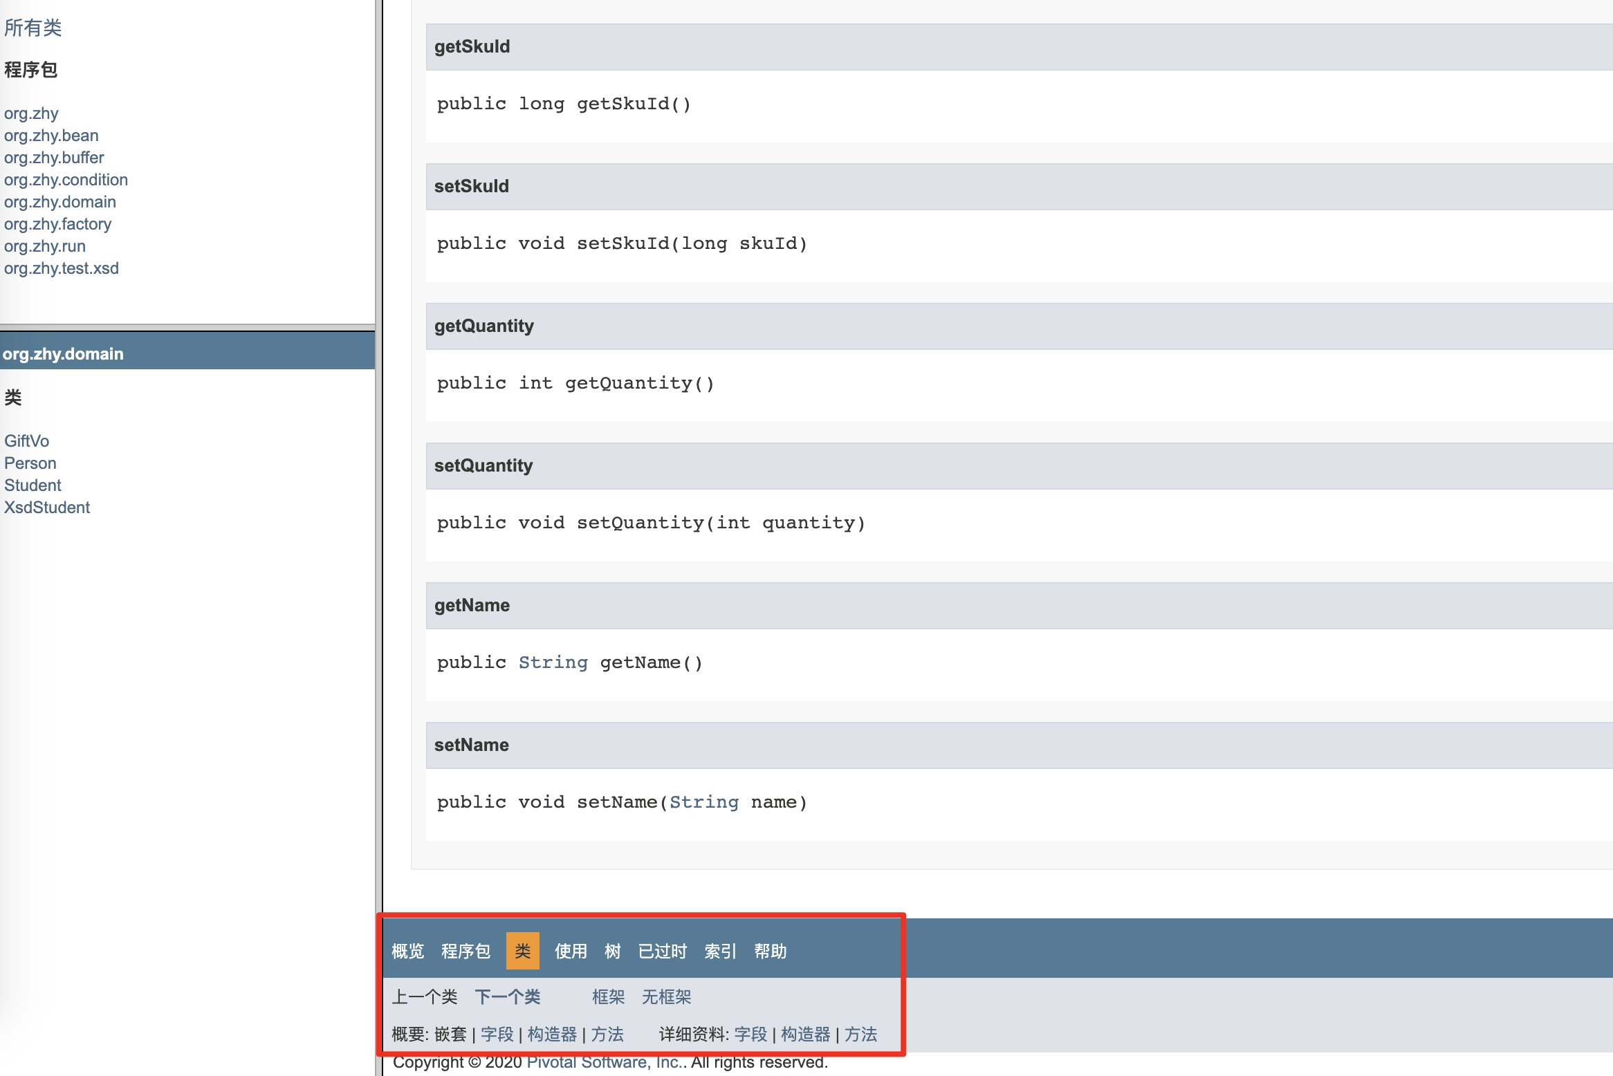This screenshot has height=1076, width=1613.
Task: Jump to 方法 summary section
Action: click(x=608, y=1034)
